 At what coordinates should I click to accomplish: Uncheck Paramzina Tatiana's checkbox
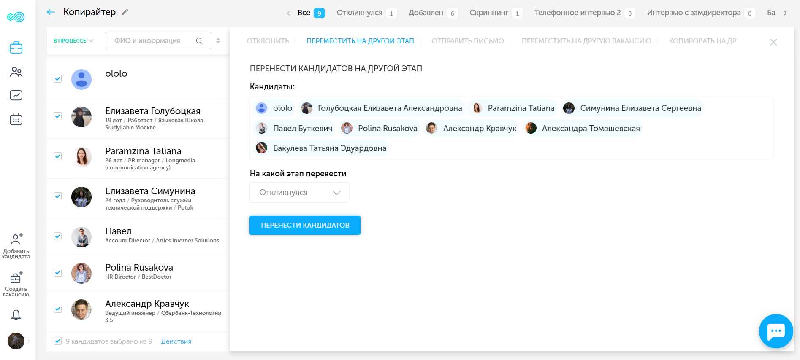(x=58, y=156)
